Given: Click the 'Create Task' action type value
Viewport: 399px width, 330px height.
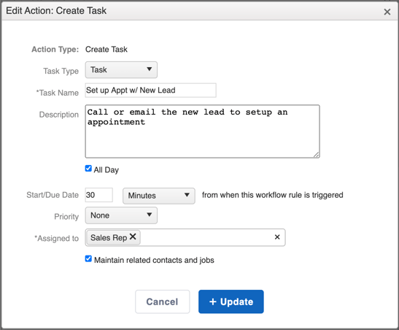Looking at the screenshot, I should point(106,50).
